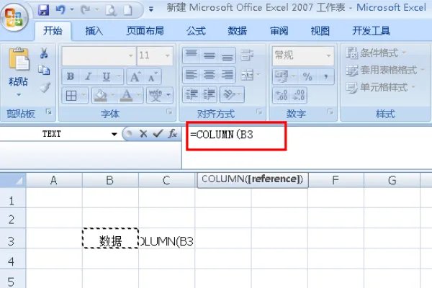Viewport: 432px width, 288px height.
Task: Switch to the 开始 tab
Action: pos(53,30)
